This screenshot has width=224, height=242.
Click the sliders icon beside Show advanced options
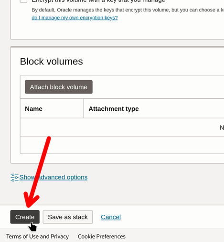[x=14, y=178]
